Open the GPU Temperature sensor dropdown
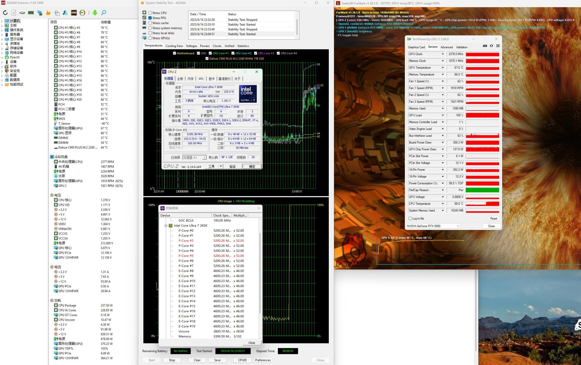The height and width of the screenshot is (365, 581). (x=442, y=68)
